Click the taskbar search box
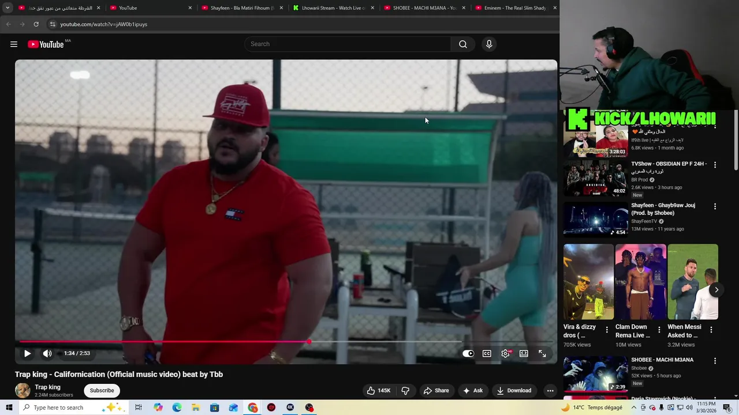The height and width of the screenshot is (415, 739). click(x=73, y=408)
